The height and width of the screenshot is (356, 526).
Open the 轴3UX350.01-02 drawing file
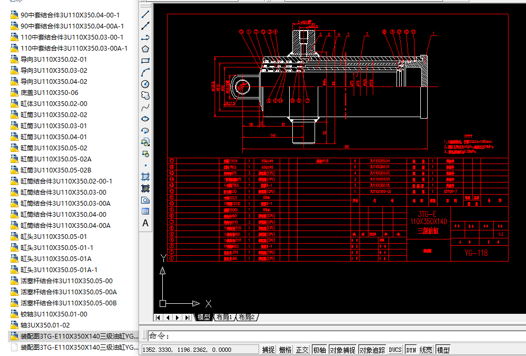coord(44,325)
